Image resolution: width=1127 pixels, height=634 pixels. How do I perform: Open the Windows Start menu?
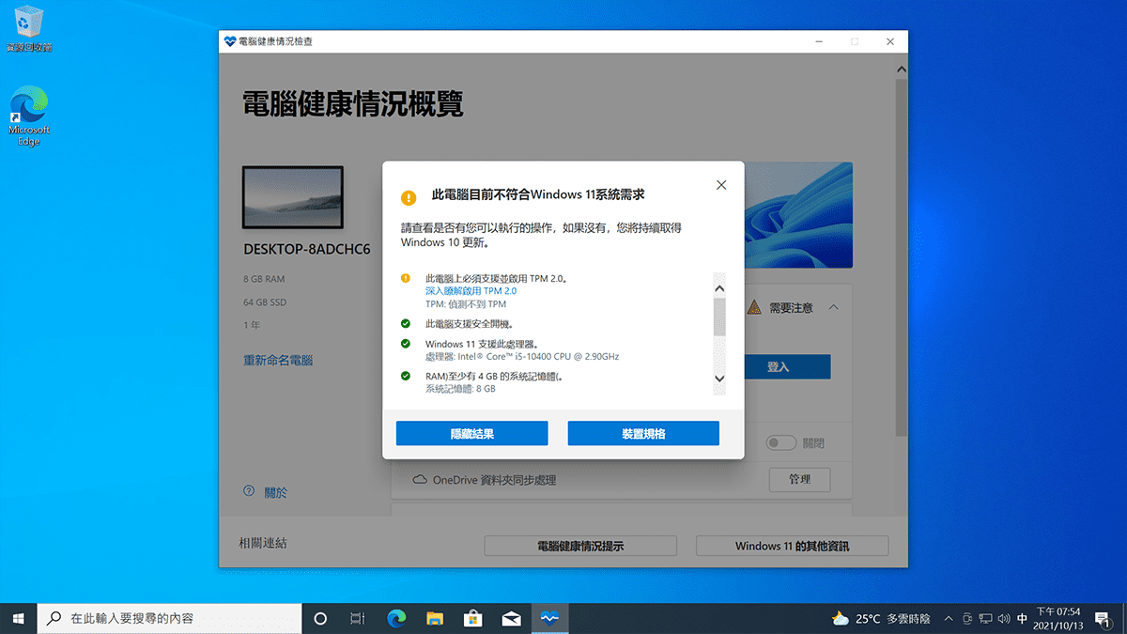click(x=17, y=618)
